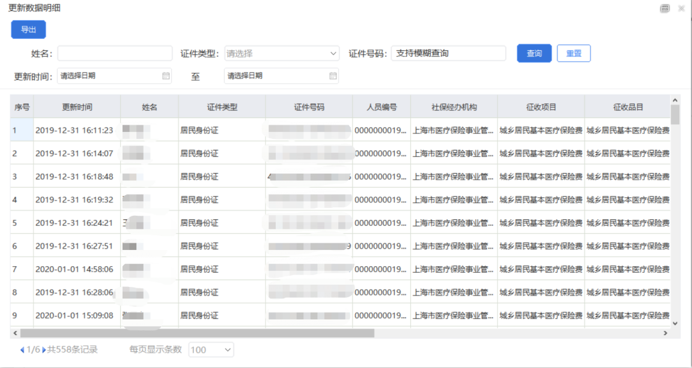Click the 重置 reset button
The image size is (692, 368).
pyautogui.click(x=573, y=53)
